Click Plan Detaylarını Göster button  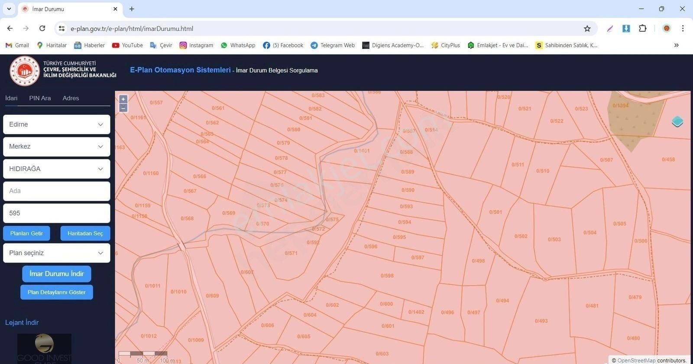pos(57,292)
